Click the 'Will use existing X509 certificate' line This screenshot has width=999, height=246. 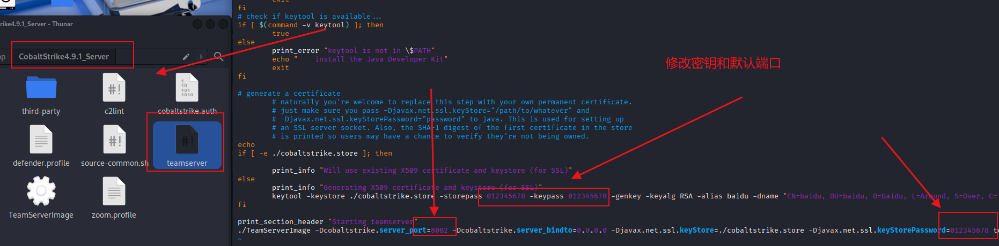click(422, 171)
